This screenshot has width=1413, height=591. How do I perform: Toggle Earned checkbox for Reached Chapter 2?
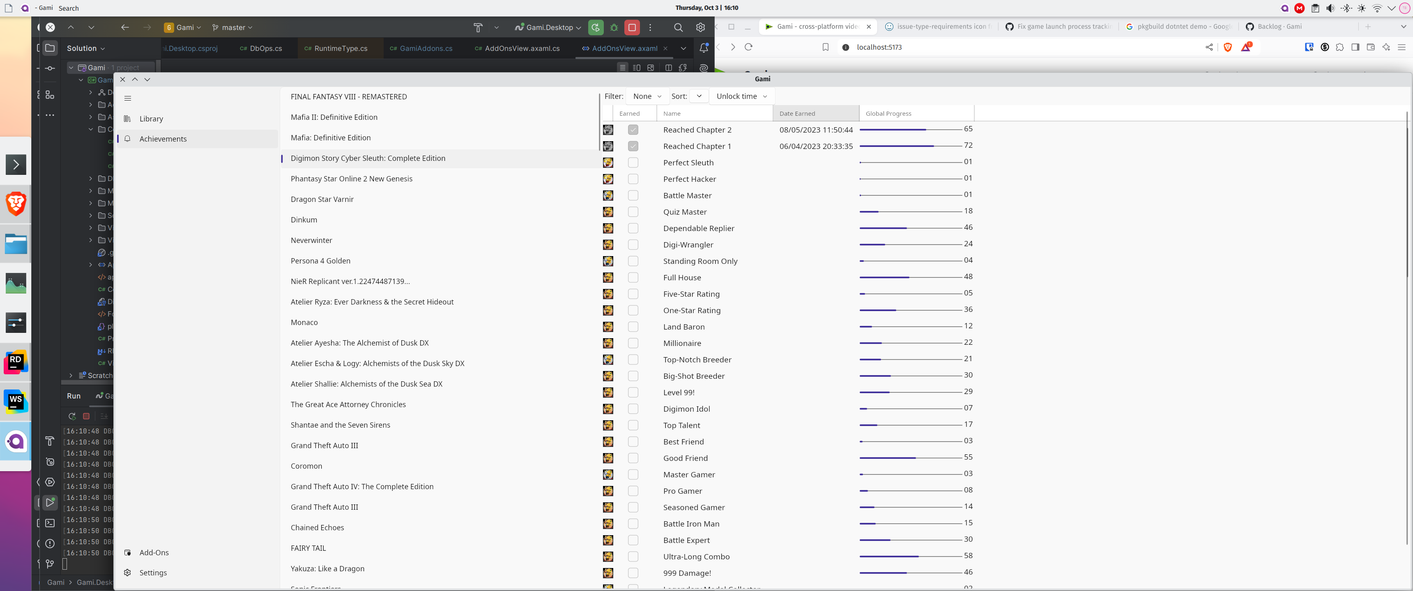(633, 130)
